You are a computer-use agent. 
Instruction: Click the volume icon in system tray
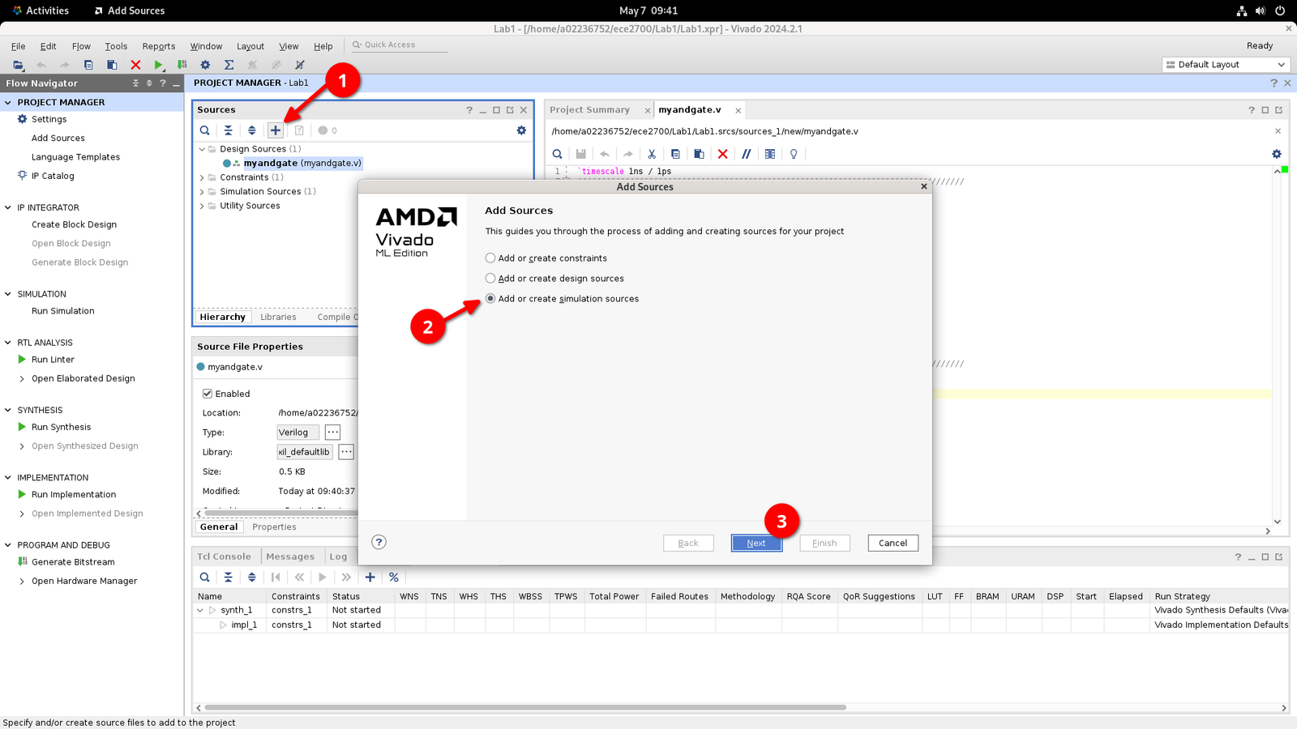pos(1261,11)
